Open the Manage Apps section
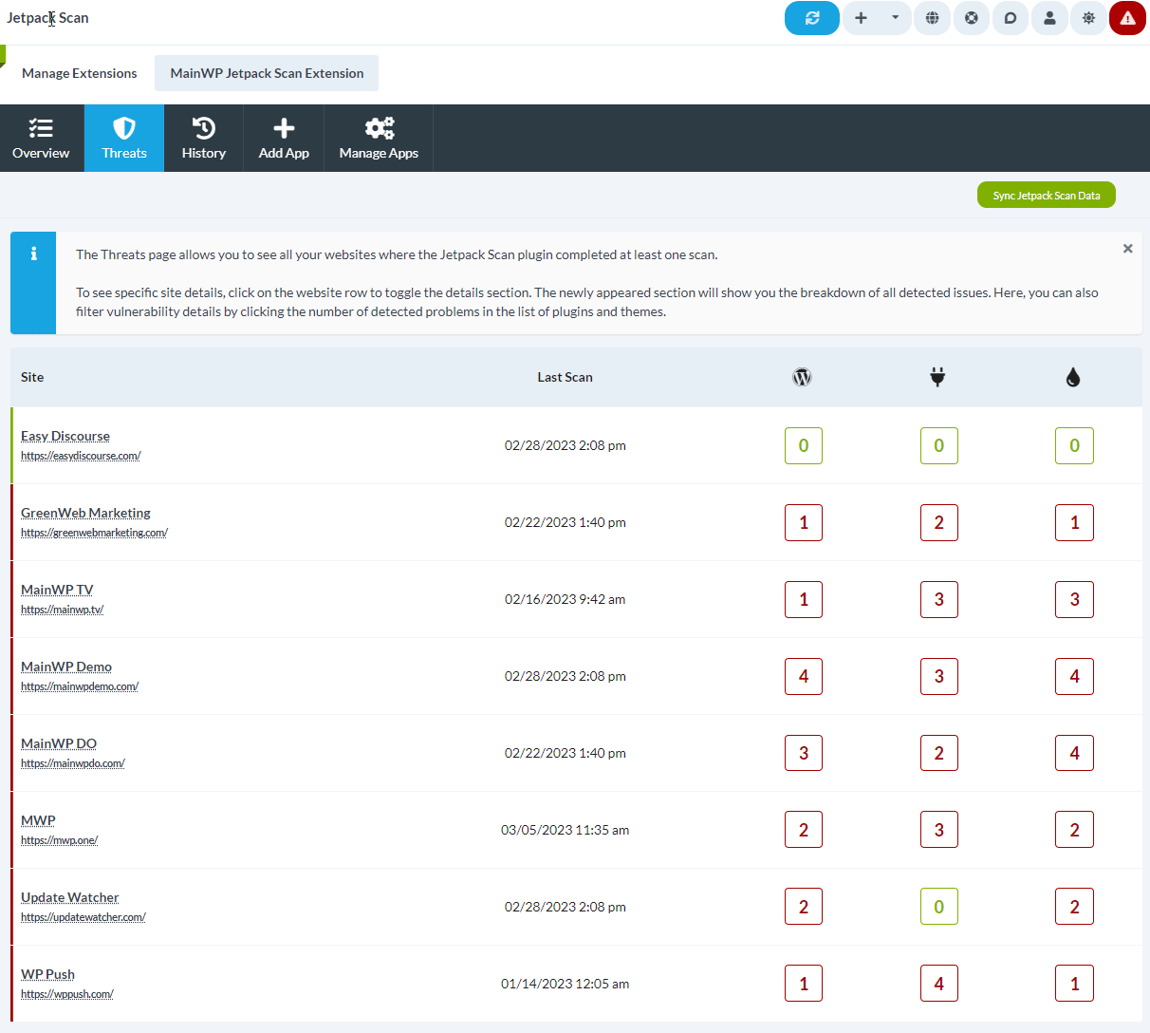The width and height of the screenshot is (1150, 1033). pyautogui.click(x=379, y=139)
